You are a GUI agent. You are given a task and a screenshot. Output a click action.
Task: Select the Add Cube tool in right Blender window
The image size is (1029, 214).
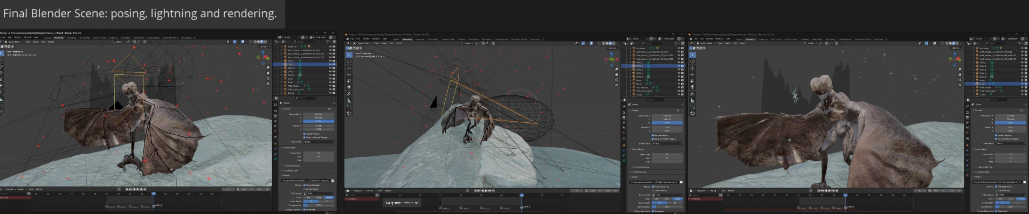pyautogui.click(x=693, y=107)
